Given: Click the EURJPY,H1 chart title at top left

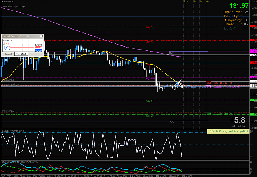Looking at the screenshot, I should pos(9,2).
